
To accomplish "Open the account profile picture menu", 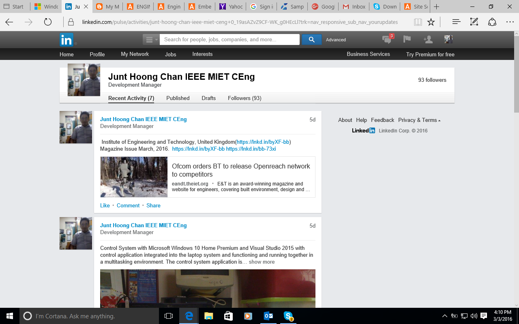I will pos(448,39).
